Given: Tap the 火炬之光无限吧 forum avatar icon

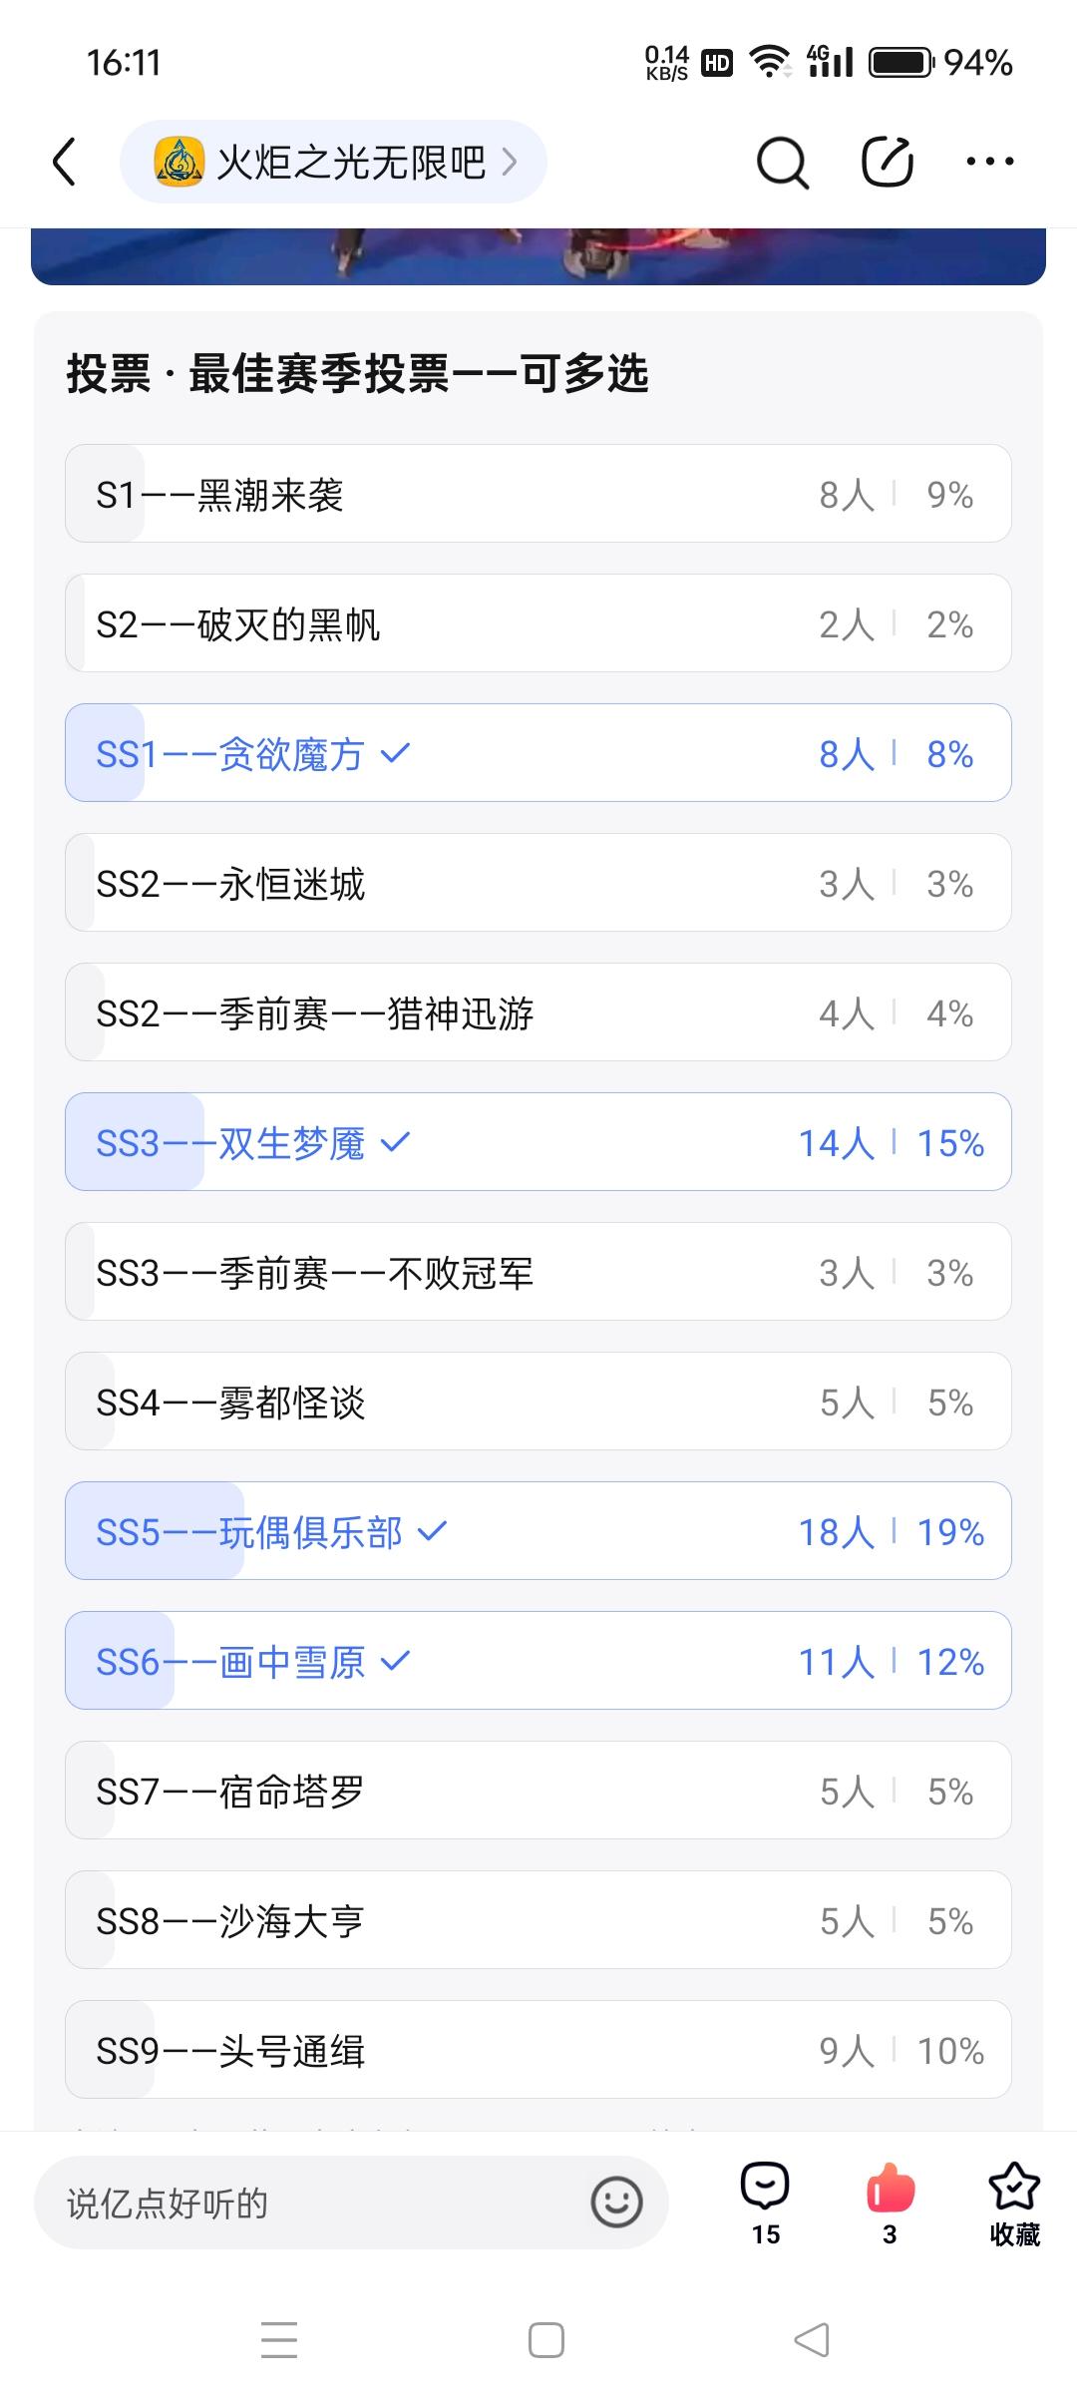Looking at the screenshot, I should (179, 162).
